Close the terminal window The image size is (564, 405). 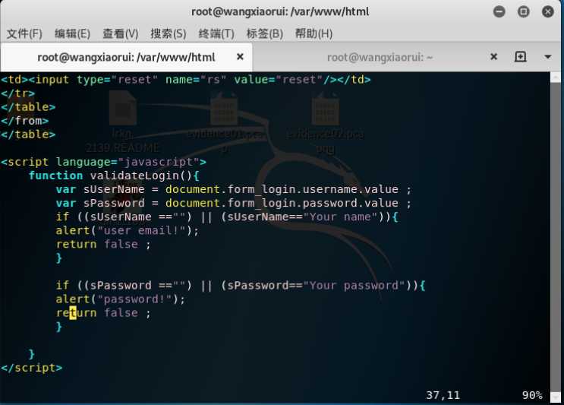click(548, 12)
